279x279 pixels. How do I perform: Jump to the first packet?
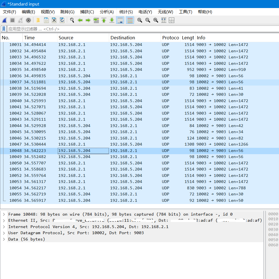pyautogui.click(x=104, y=20)
